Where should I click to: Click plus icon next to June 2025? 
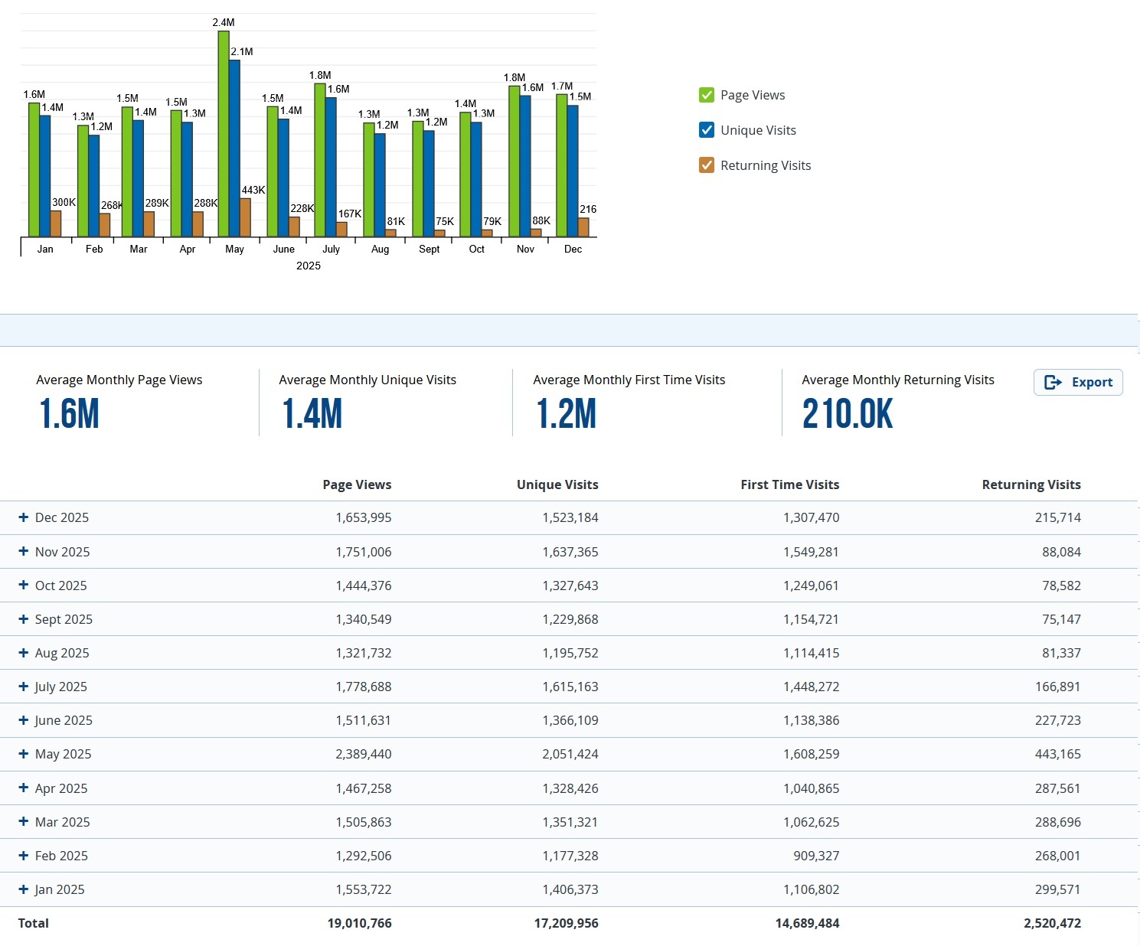pos(24,720)
